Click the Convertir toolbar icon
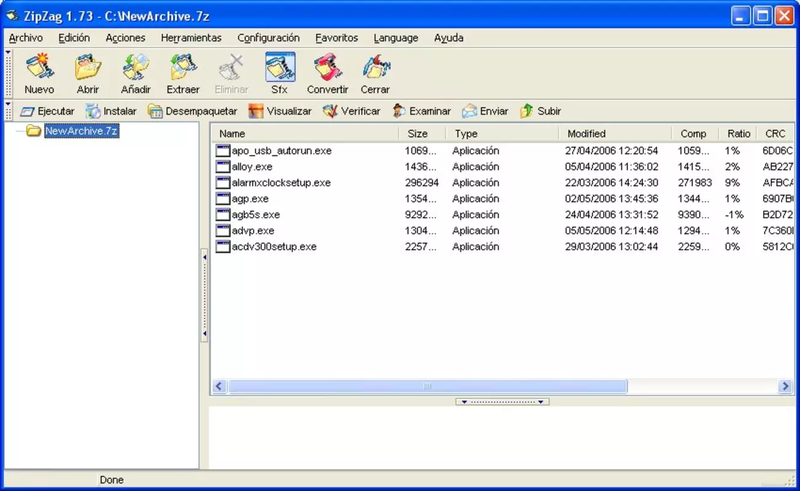This screenshot has height=491, width=800. (328, 74)
